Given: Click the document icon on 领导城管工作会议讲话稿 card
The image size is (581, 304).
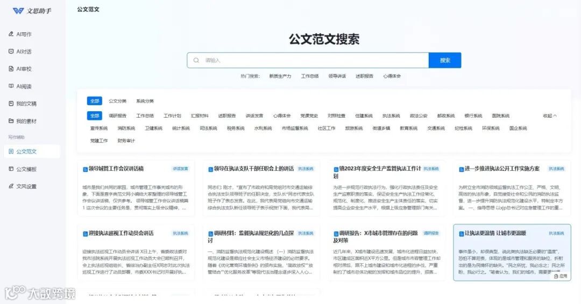Looking at the screenshot, I should [85, 169].
